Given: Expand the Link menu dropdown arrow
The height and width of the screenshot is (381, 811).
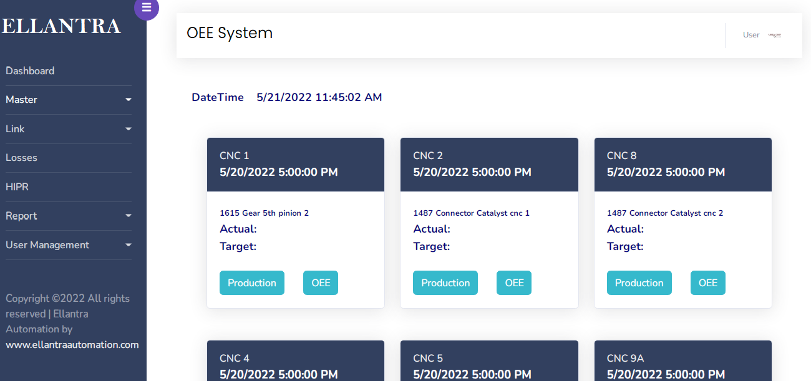Looking at the screenshot, I should 128,129.
